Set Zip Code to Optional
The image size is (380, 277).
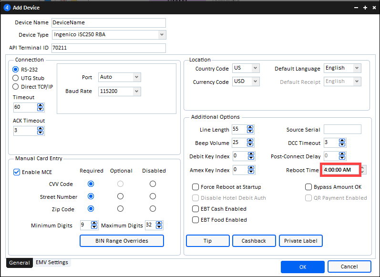coord(121,209)
